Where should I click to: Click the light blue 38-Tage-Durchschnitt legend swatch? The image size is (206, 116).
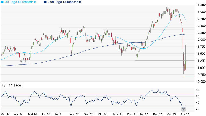[2, 2]
